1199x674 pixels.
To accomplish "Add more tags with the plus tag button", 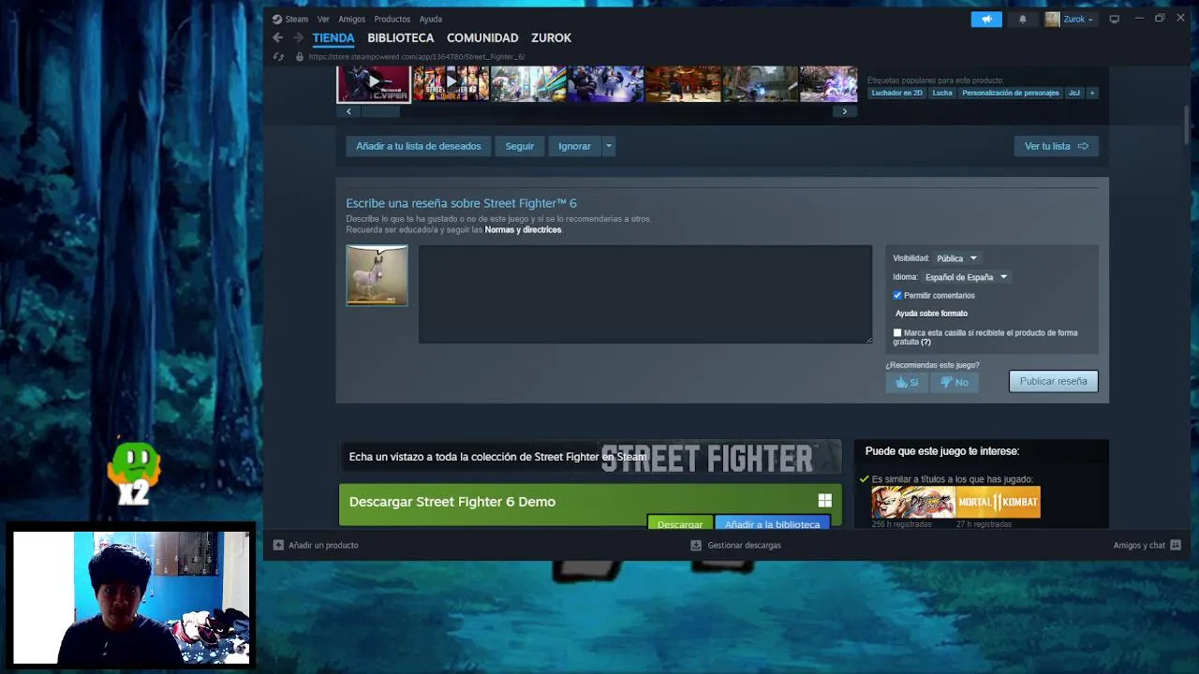I will (x=1091, y=93).
